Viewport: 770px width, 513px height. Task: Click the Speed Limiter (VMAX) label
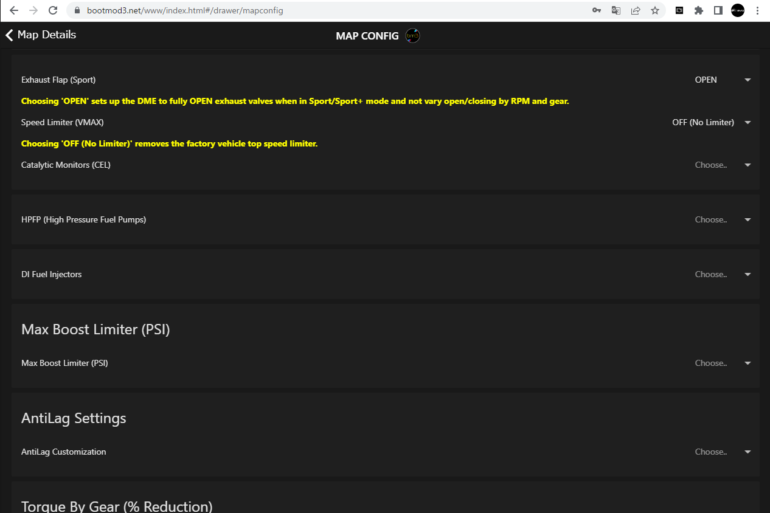coord(63,122)
